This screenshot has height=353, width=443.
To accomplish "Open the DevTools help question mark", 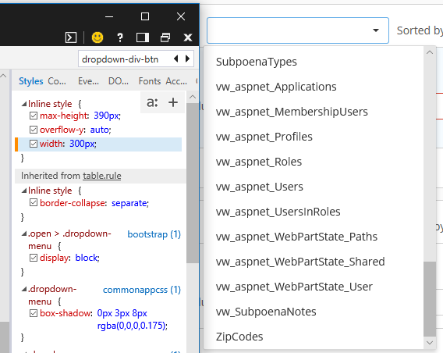I will 120,37.
